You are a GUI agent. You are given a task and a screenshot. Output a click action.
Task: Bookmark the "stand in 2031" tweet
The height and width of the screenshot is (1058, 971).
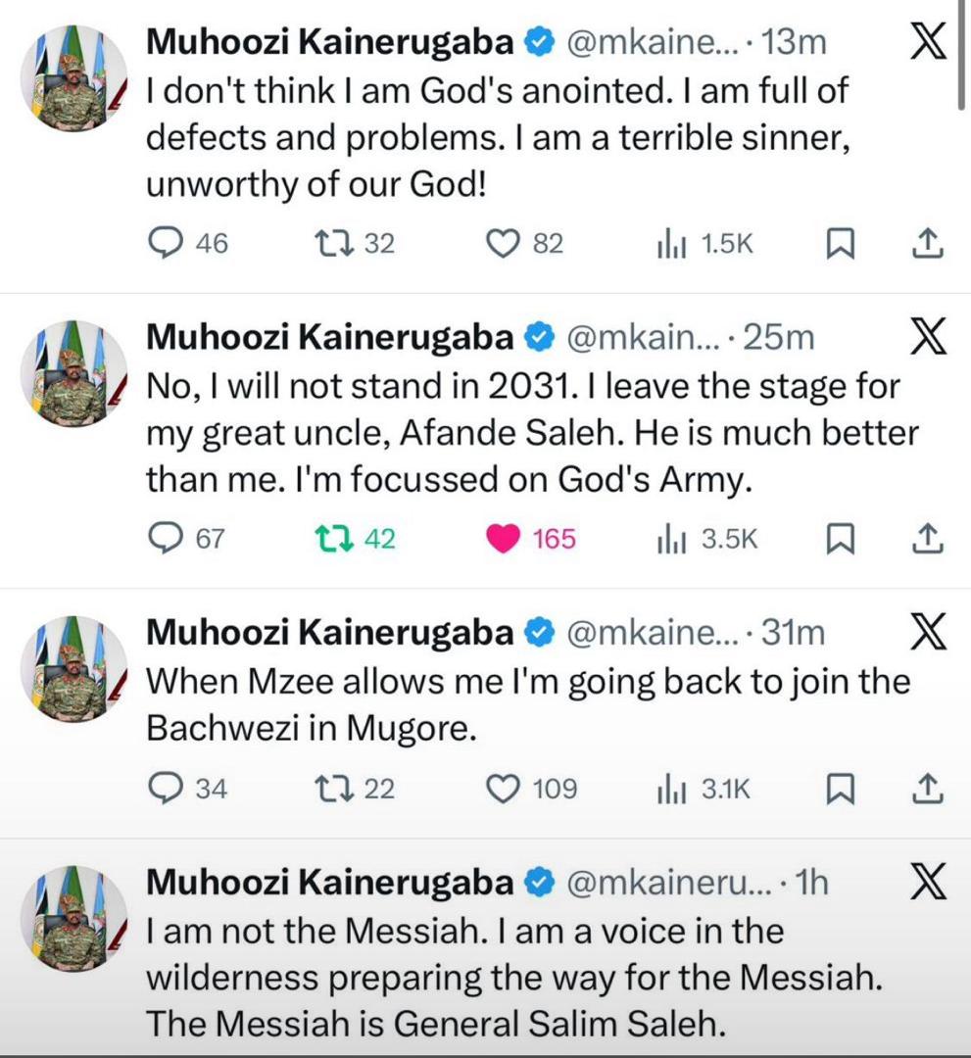pos(841,538)
